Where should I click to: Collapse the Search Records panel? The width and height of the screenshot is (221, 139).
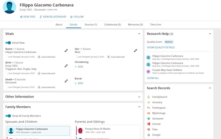[211, 88]
